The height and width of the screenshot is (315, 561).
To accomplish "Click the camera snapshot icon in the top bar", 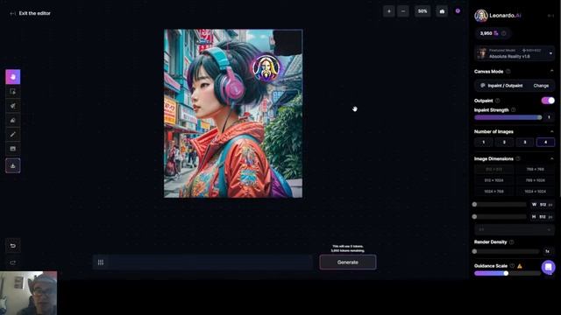I will pyautogui.click(x=442, y=11).
